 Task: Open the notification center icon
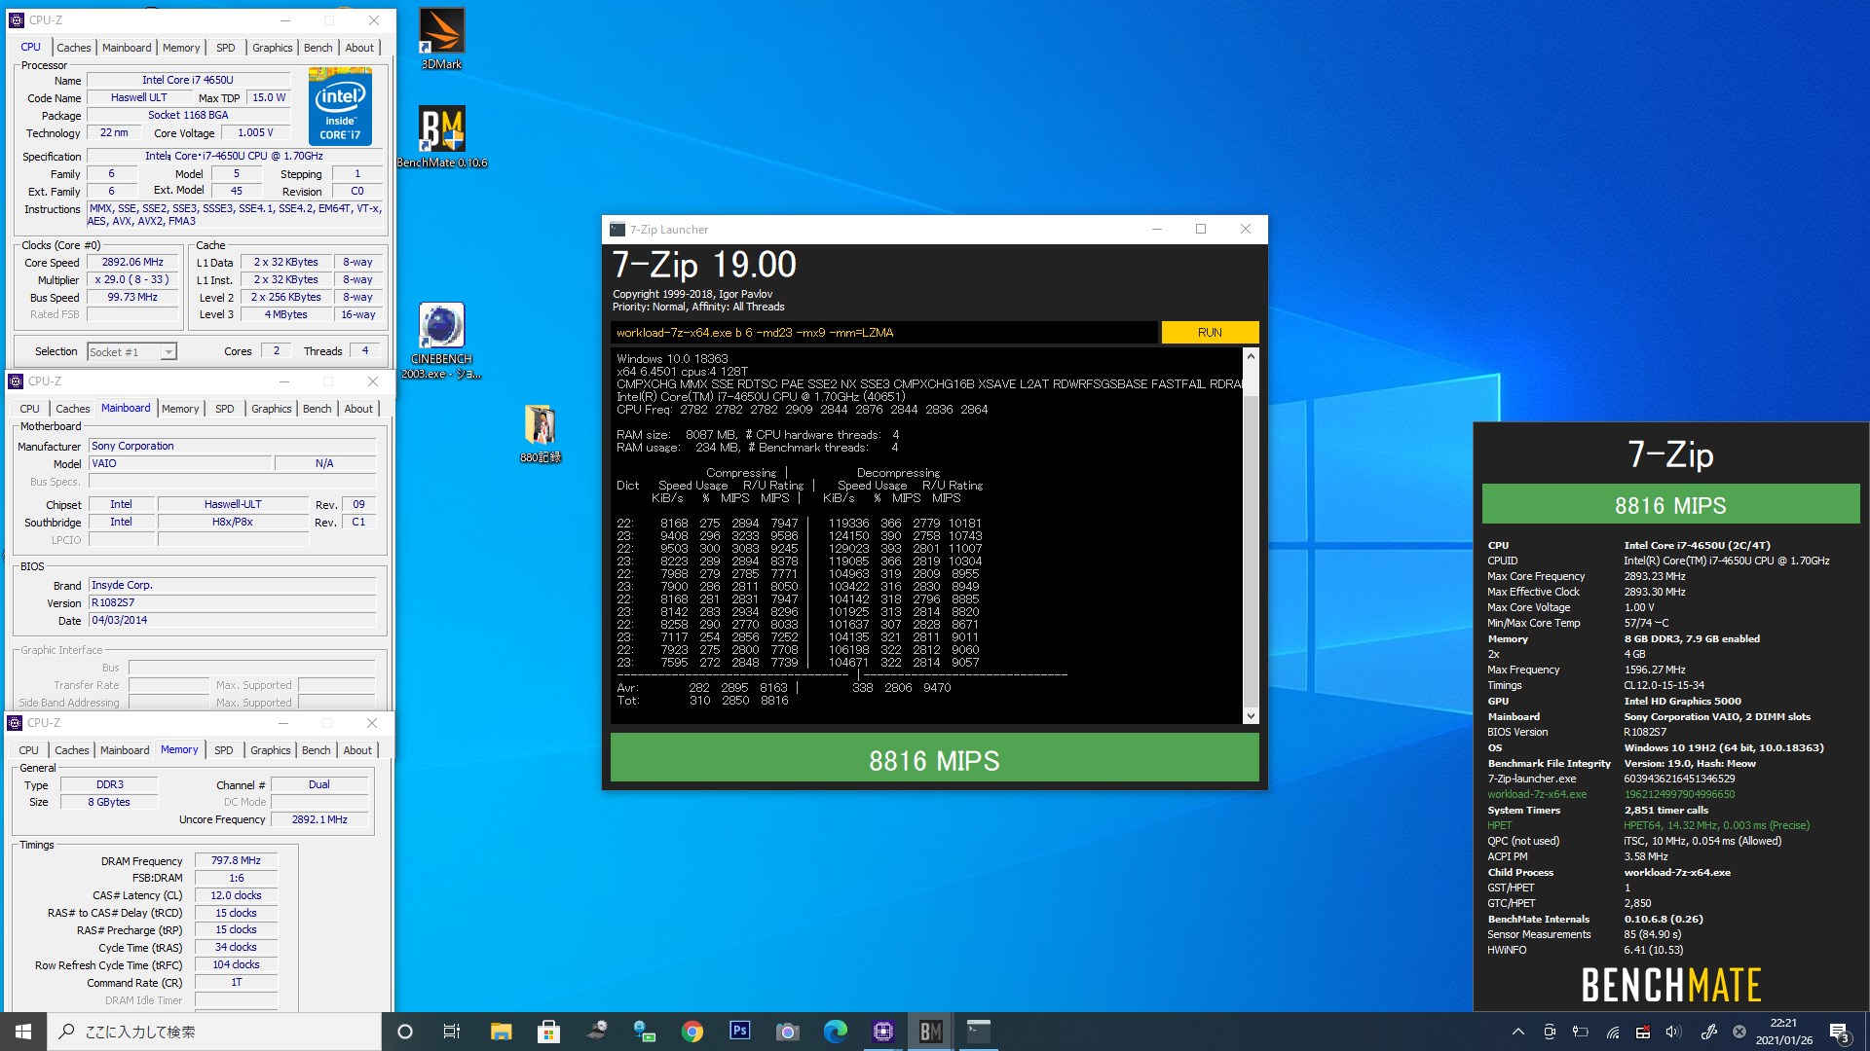click(1839, 1032)
